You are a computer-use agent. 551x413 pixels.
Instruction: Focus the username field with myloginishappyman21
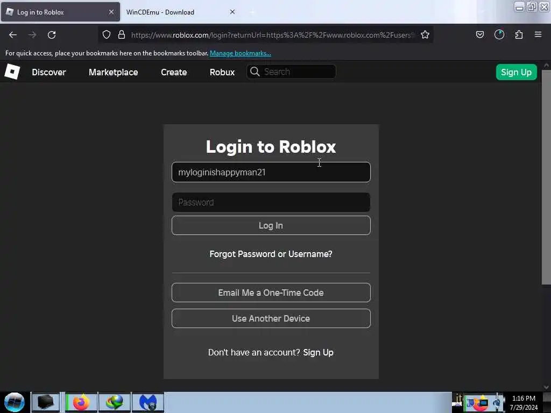click(271, 172)
